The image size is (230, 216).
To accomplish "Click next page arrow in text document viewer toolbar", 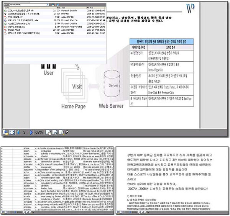I will pyautogui.click(x=130, y=212).
